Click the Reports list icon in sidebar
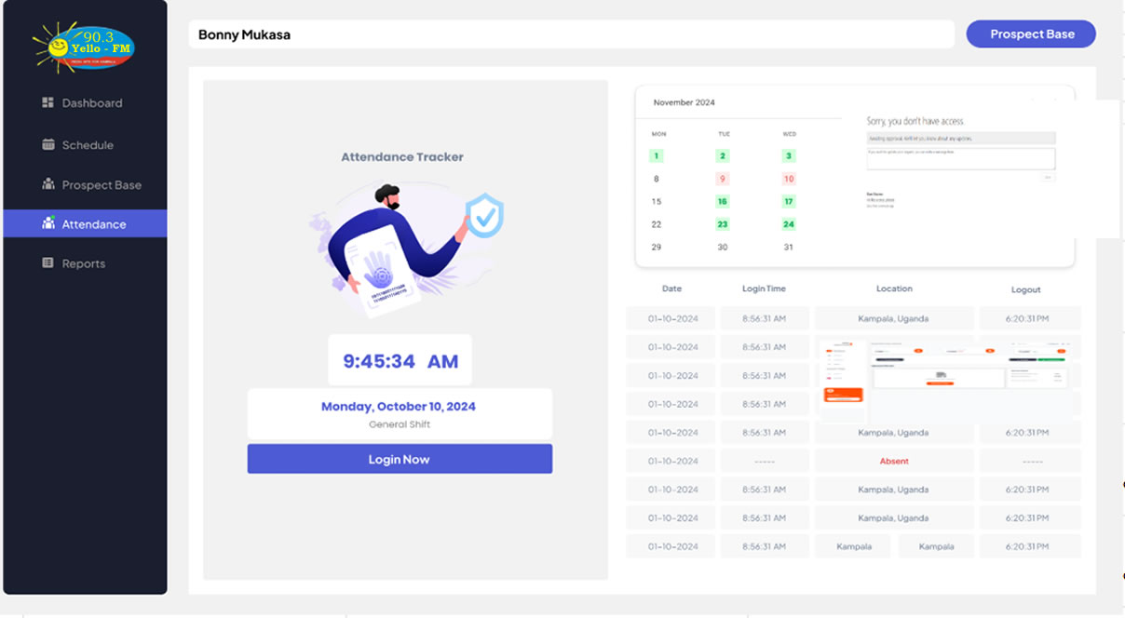This screenshot has height=618, width=1125. (x=48, y=263)
